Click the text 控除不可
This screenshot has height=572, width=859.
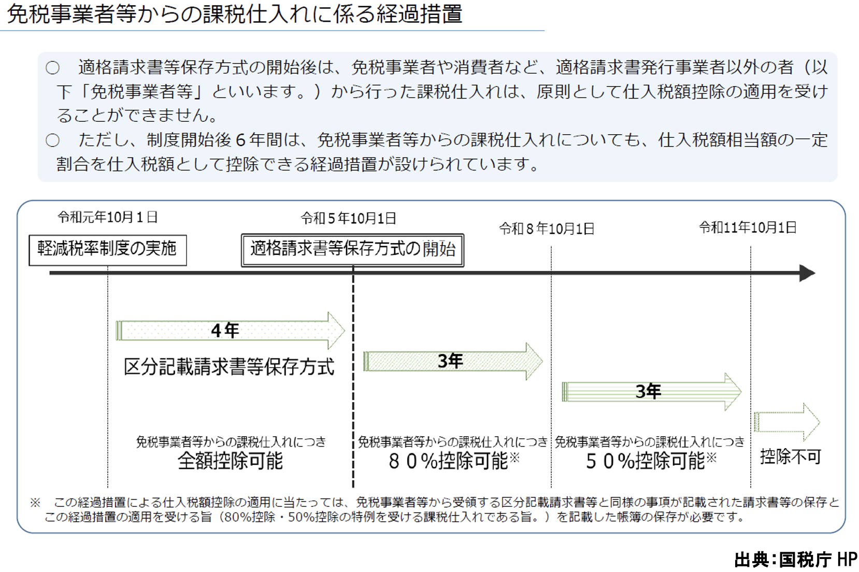(x=791, y=456)
